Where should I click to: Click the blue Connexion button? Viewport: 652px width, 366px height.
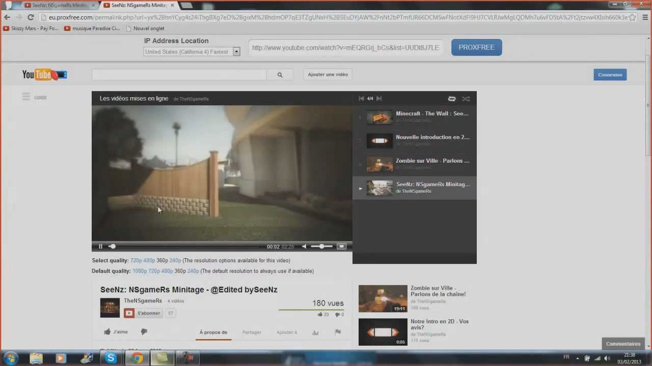pos(610,75)
